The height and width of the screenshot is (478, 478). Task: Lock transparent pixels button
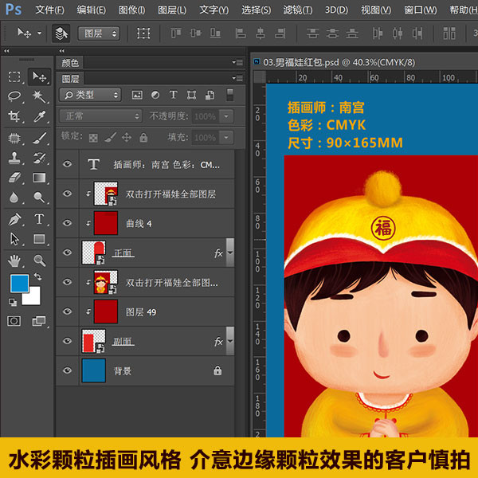(93, 138)
